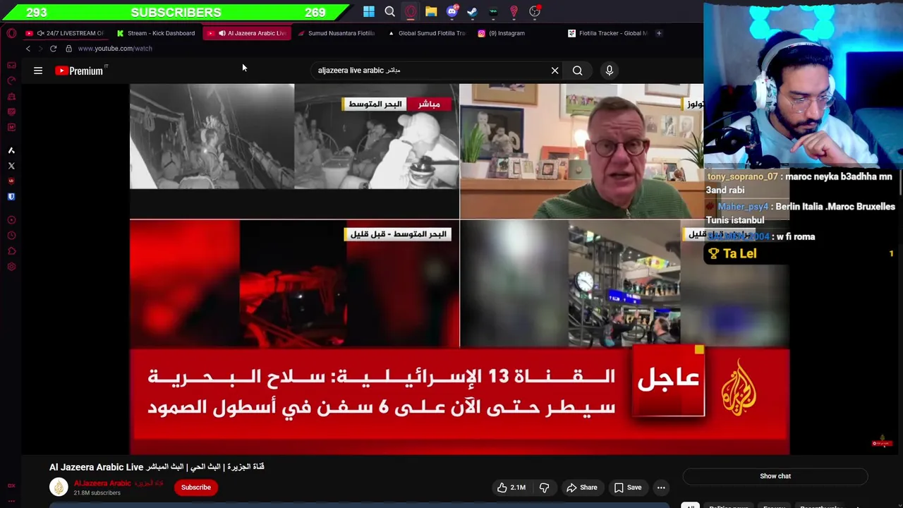Click the YouTube search box text
The height and width of the screenshot is (508, 903).
pyautogui.click(x=359, y=71)
